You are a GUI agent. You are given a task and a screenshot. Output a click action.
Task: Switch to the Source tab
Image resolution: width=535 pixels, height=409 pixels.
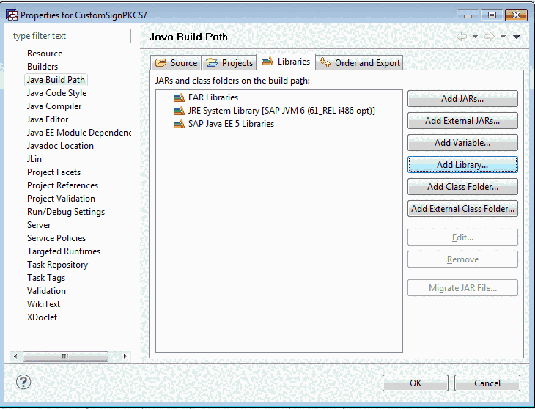tap(176, 63)
